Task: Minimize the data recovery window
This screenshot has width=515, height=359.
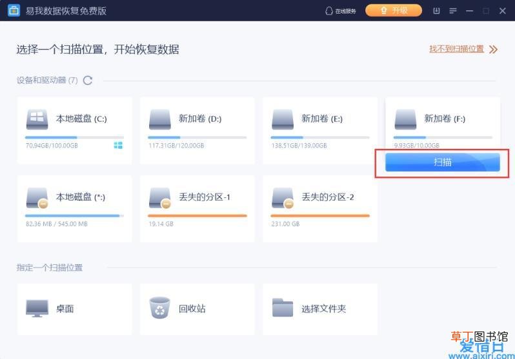Action: point(469,11)
